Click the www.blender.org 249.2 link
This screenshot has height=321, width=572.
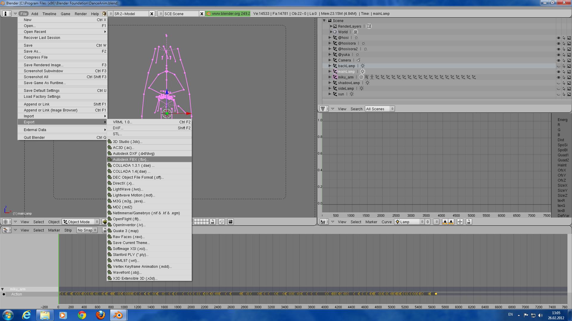tap(228, 14)
